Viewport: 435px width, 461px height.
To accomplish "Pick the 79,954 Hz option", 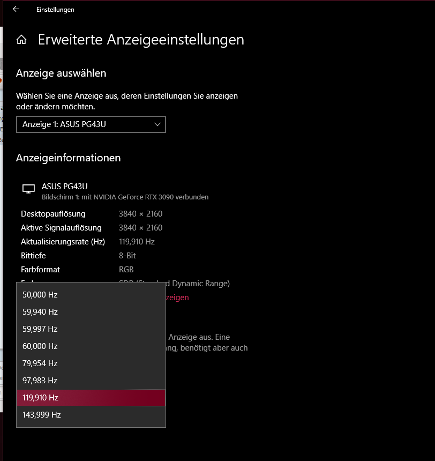I will click(x=91, y=363).
